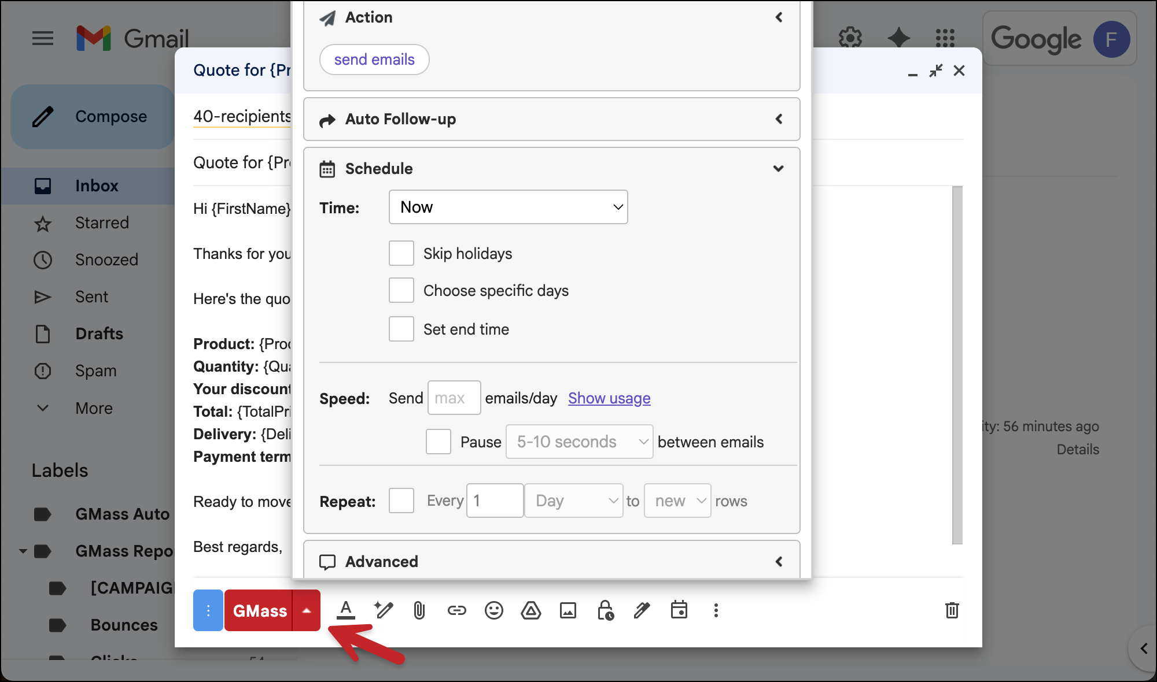Image resolution: width=1157 pixels, height=682 pixels.
Task: Collapse the Schedule section
Action: 778,168
